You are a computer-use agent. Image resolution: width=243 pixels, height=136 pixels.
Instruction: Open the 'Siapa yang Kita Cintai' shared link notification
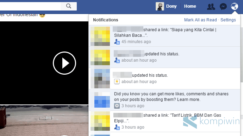coord(164,36)
